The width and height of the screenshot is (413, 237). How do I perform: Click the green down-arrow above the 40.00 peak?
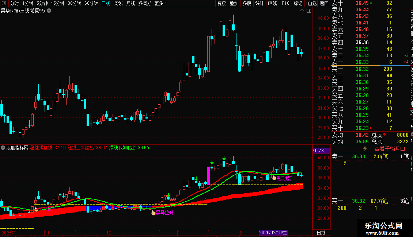224,159
